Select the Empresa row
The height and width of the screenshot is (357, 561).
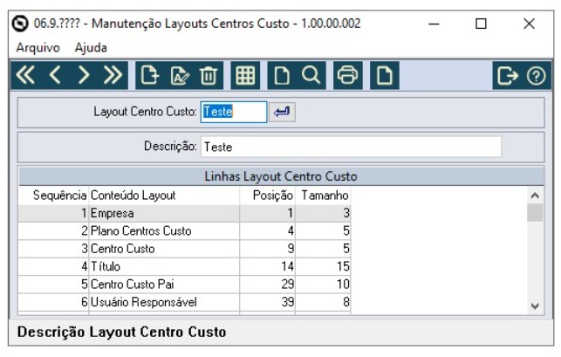[184, 213]
